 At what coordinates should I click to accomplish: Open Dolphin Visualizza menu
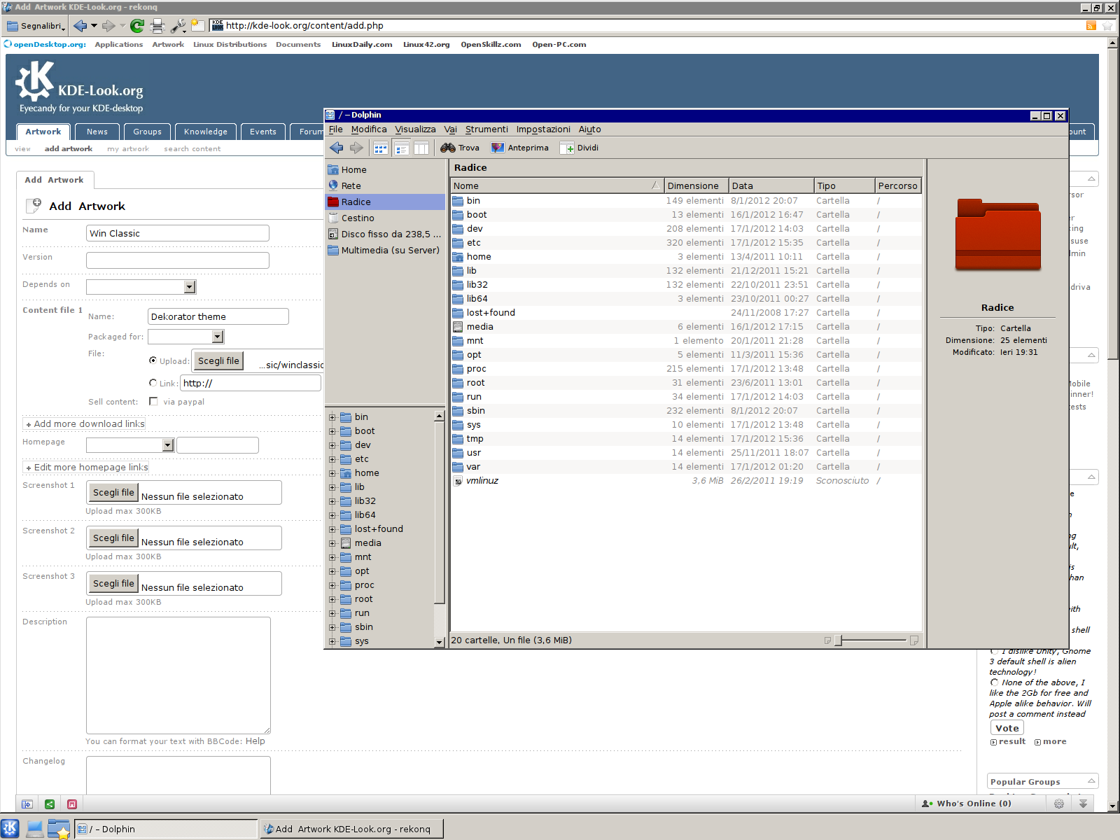(x=415, y=129)
